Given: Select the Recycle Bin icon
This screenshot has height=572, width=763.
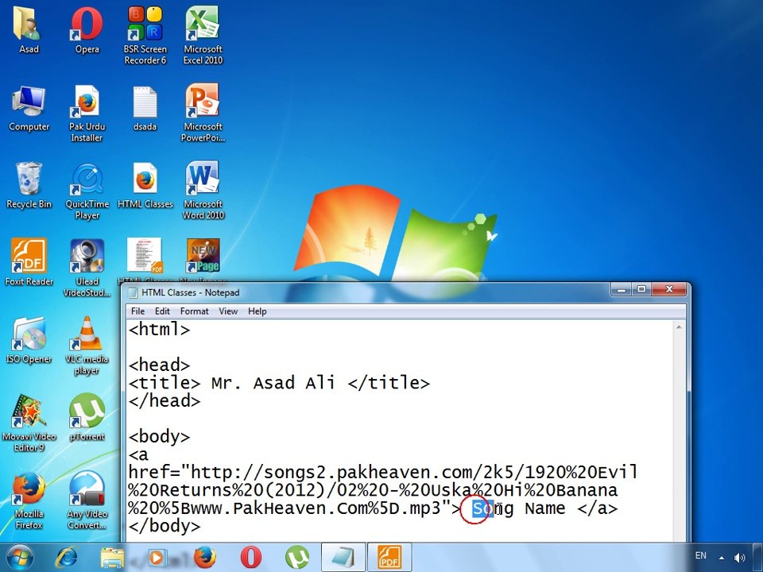Looking at the screenshot, I should pos(29,179).
